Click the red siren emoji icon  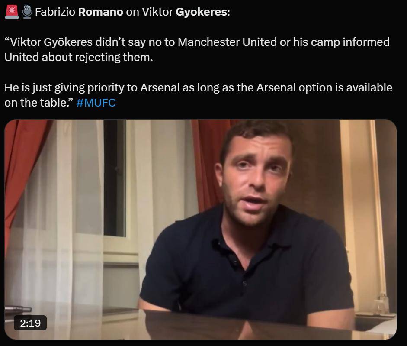pyautogui.click(x=12, y=12)
